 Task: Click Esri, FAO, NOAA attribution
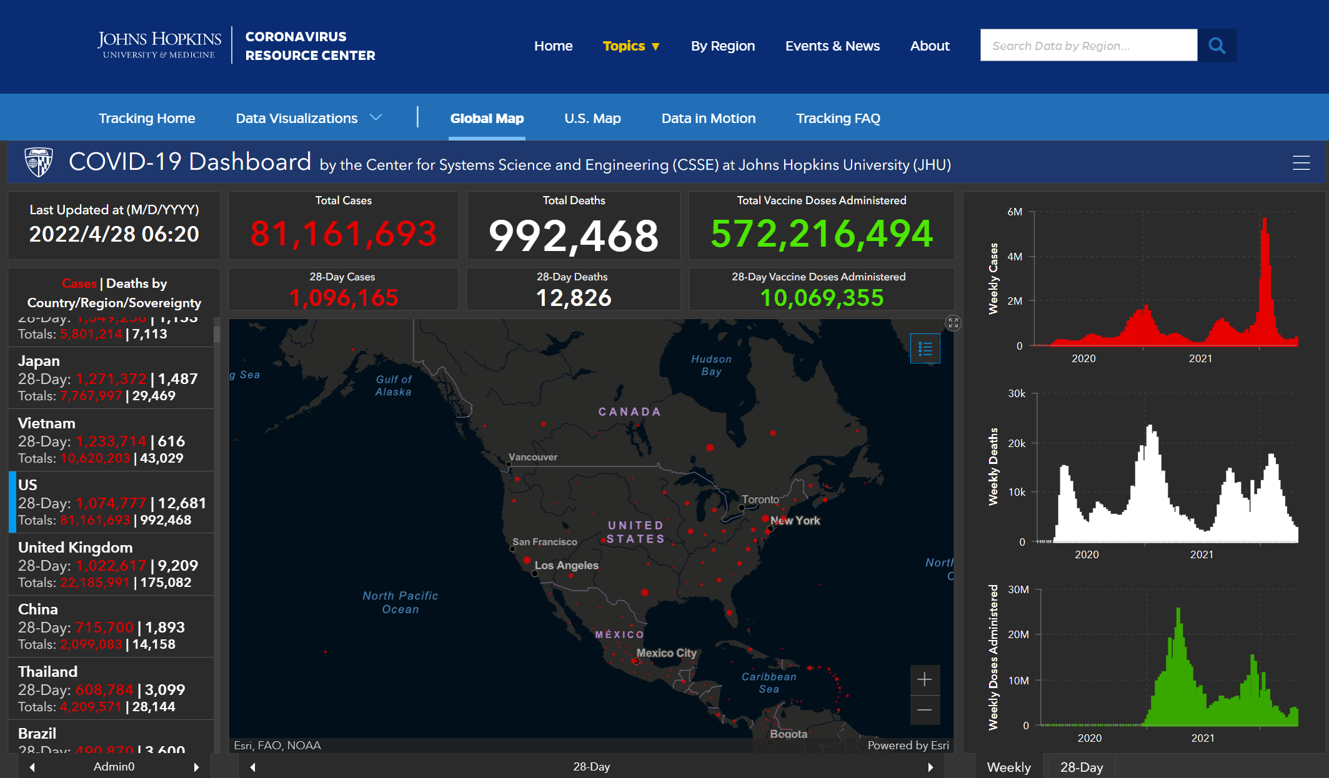[x=277, y=746]
